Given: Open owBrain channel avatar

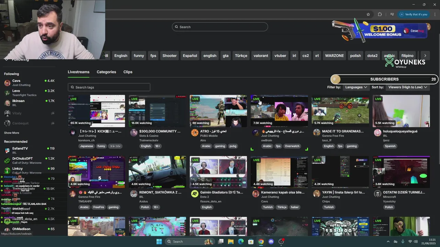Looking at the screenshot, I should click(x=255, y=133).
